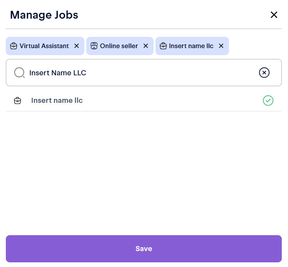Click the empty area below the search results
This screenshot has width=288, height=267.
click(x=144, y=171)
